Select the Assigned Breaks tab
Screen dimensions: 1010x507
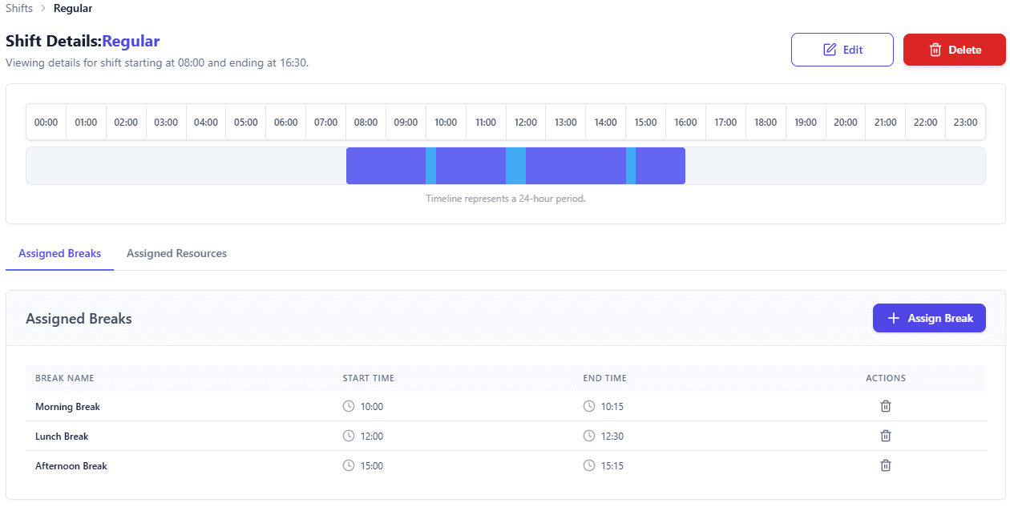(60, 253)
